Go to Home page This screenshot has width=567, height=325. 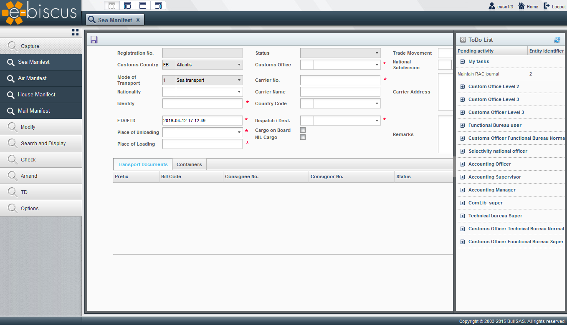pos(528,6)
